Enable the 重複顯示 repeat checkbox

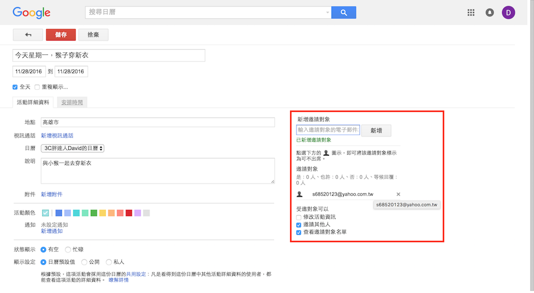point(37,87)
